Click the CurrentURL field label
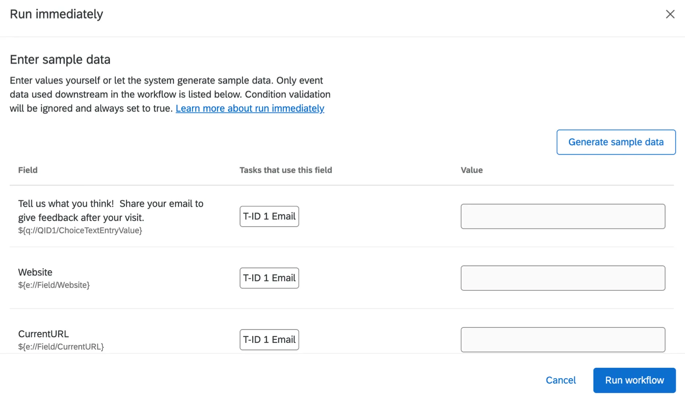Screen dimensions: 685x400 point(43,334)
